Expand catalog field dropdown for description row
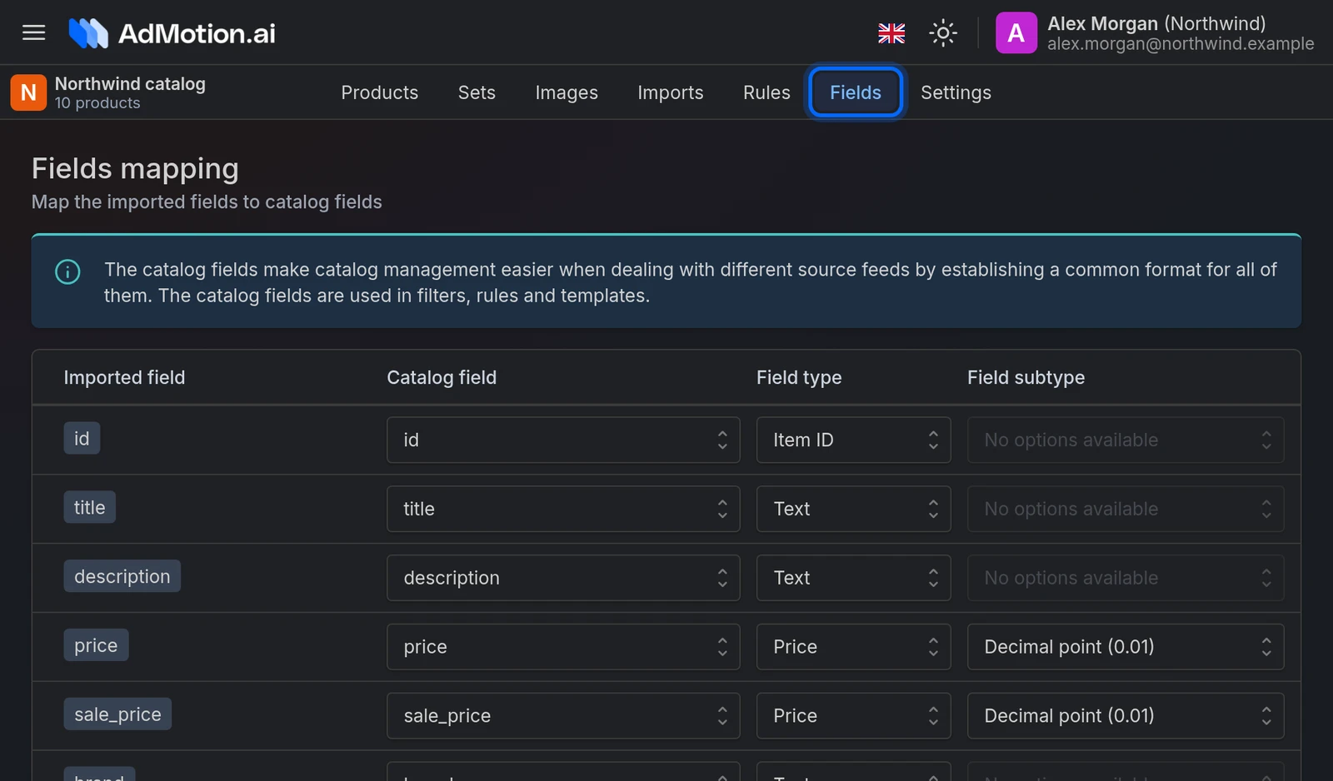 (563, 578)
